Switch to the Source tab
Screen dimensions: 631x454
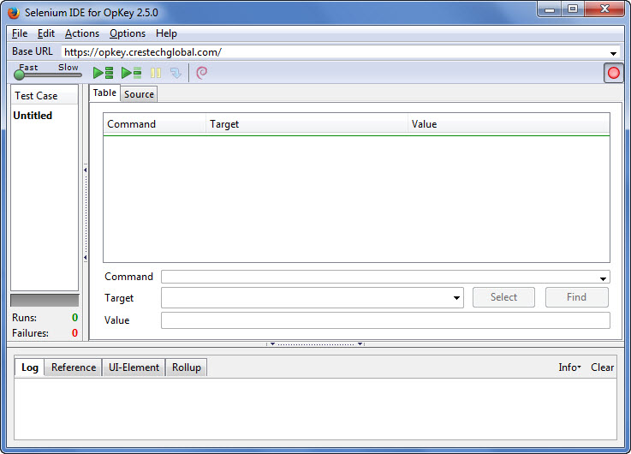tap(139, 94)
